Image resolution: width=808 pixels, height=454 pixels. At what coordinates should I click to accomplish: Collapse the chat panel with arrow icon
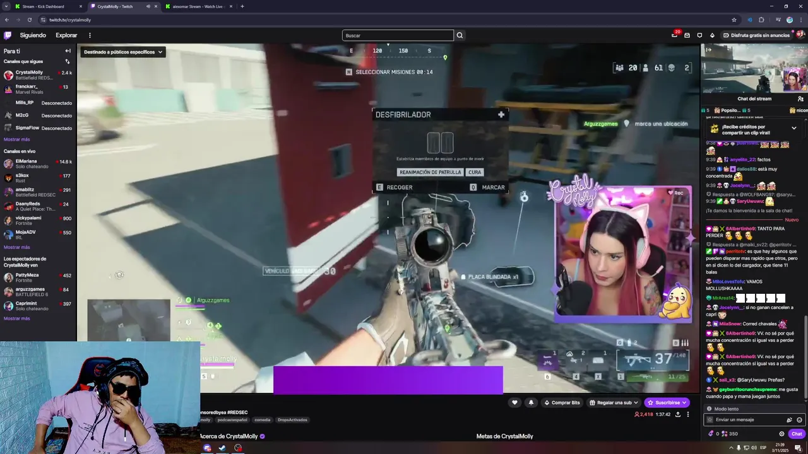[x=708, y=50]
